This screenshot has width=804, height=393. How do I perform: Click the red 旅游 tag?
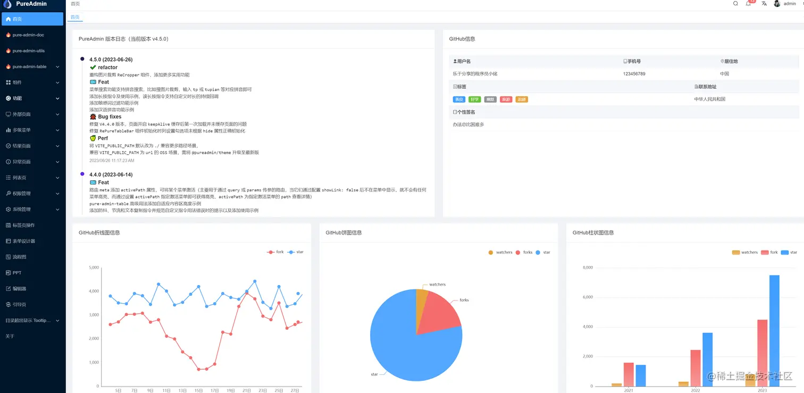506,99
